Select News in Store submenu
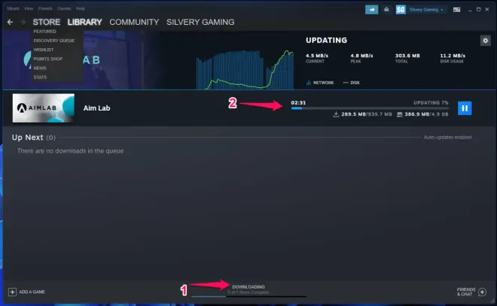This screenshot has height=306, width=497. coord(40,68)
